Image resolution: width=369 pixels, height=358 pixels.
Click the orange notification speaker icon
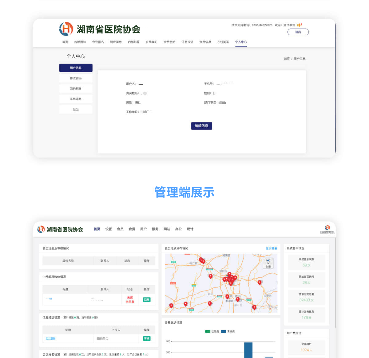(299, 25)
